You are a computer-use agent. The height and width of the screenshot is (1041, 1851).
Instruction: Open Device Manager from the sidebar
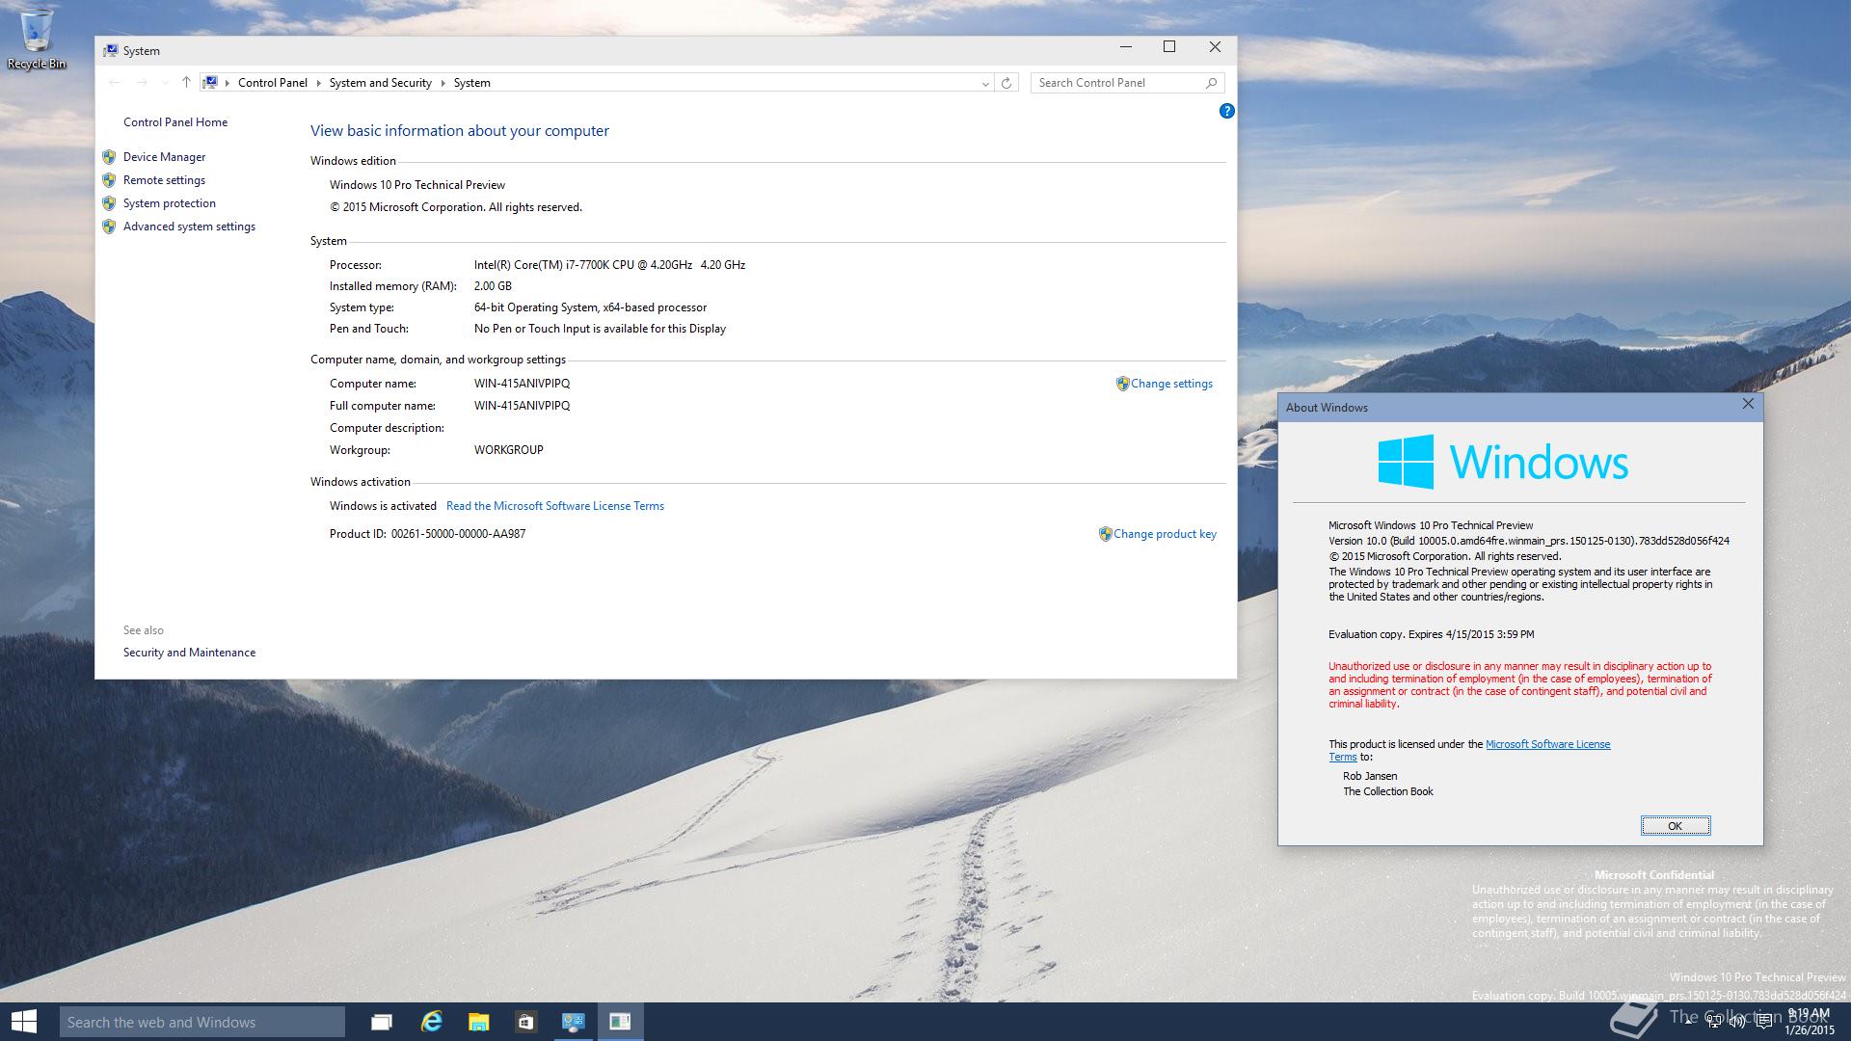(164, 157)
